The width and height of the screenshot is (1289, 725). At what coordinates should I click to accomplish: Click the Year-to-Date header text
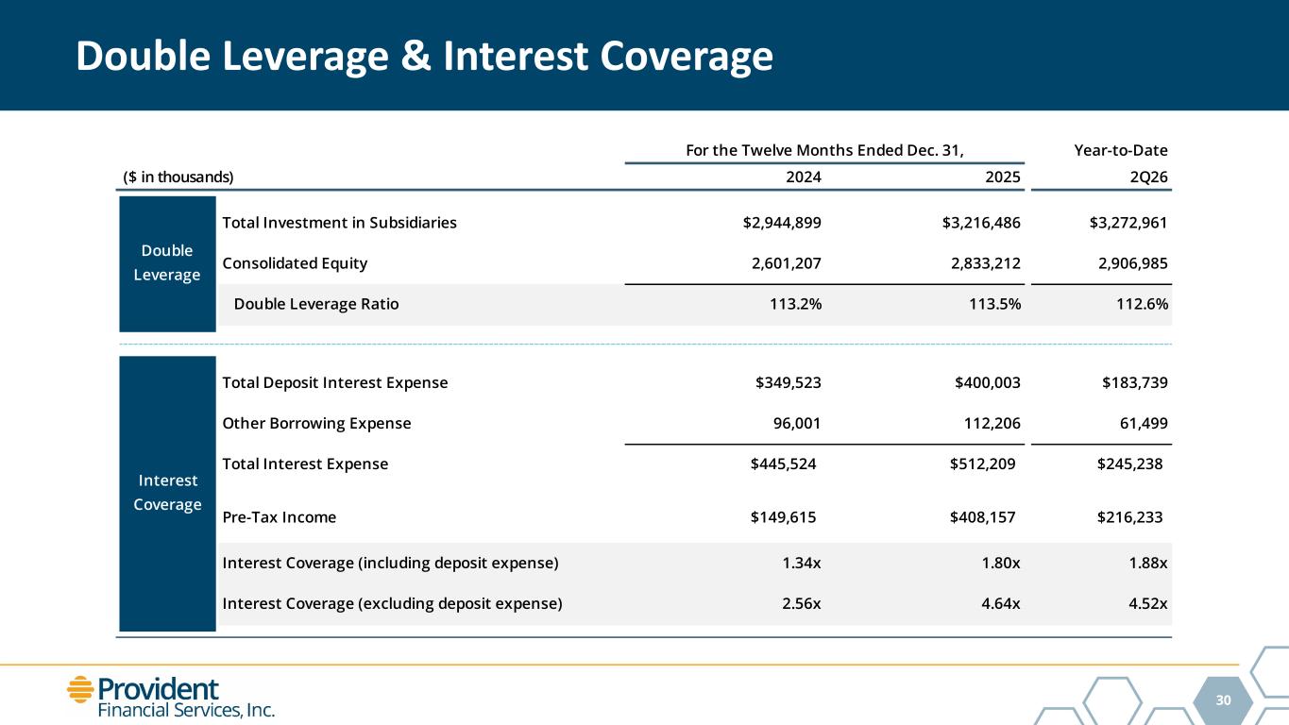click(x=1121, y=150)
